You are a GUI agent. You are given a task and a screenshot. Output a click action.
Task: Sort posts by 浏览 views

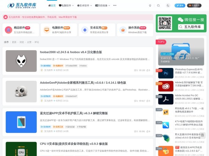click(x=22, y=42)
